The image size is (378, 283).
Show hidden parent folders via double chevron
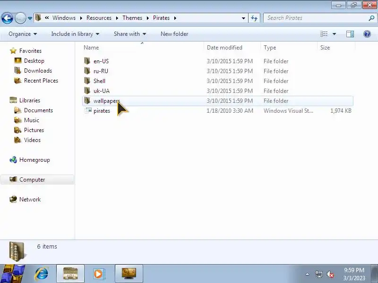click(x=47, y=17)
